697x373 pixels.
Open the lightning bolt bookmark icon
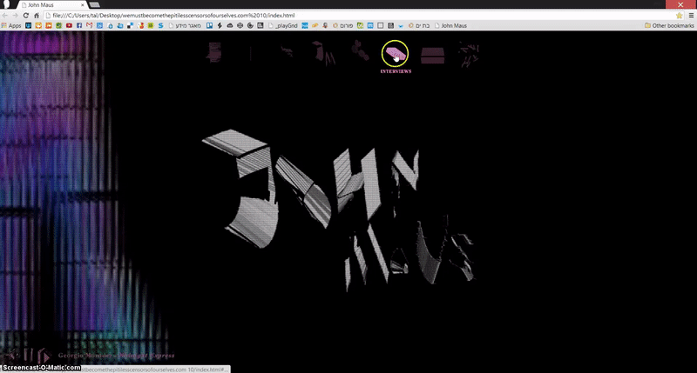pos(220,26)
